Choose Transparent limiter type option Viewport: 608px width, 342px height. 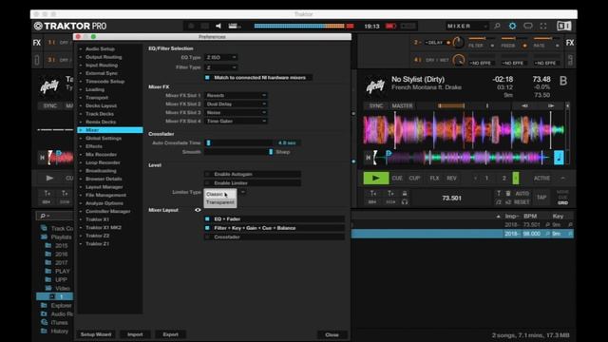pyautogui.click(x=219, y=202)
